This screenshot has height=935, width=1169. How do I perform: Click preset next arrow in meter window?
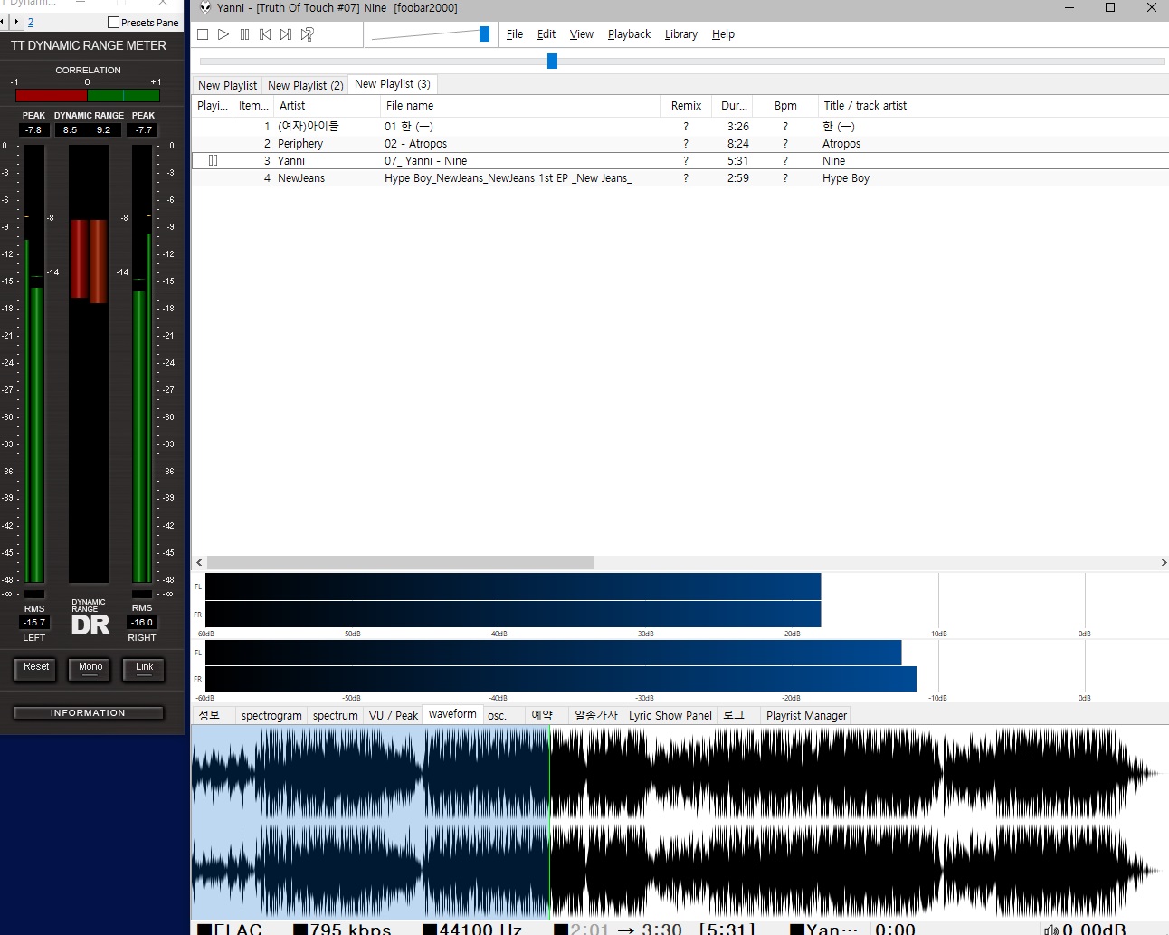point(16,22)
